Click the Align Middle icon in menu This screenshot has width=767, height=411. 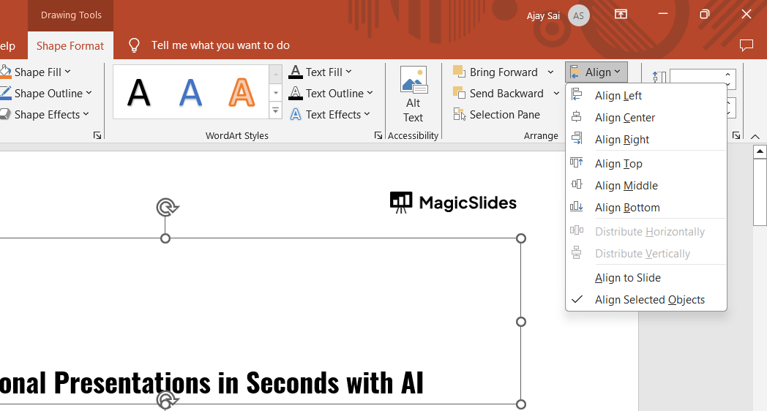pos(577,185)
